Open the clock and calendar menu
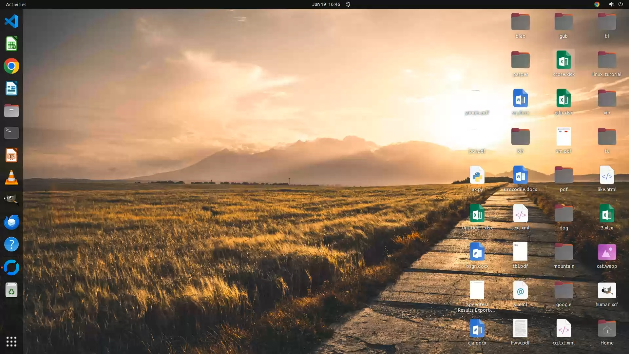This screenshot has height=354, width=629. (326, 4)
